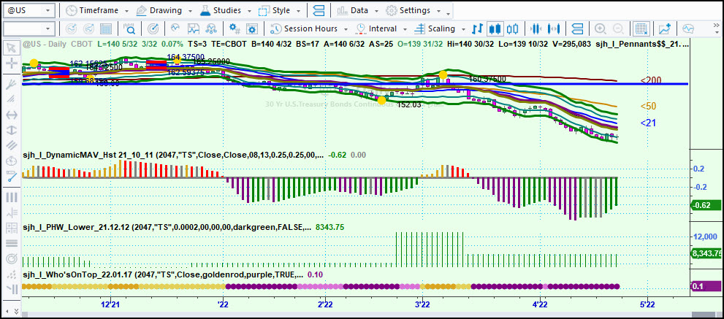Click the radar target icon in toolbar
Screen dimensions: 724x319
153,28
